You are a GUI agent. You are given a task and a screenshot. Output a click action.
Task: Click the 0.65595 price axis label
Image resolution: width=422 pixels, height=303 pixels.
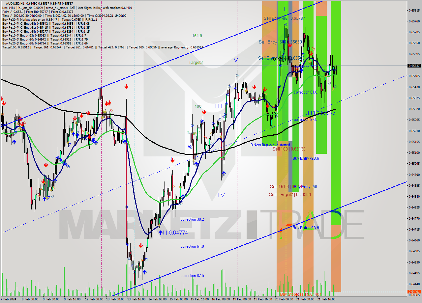tap(414, 54)
